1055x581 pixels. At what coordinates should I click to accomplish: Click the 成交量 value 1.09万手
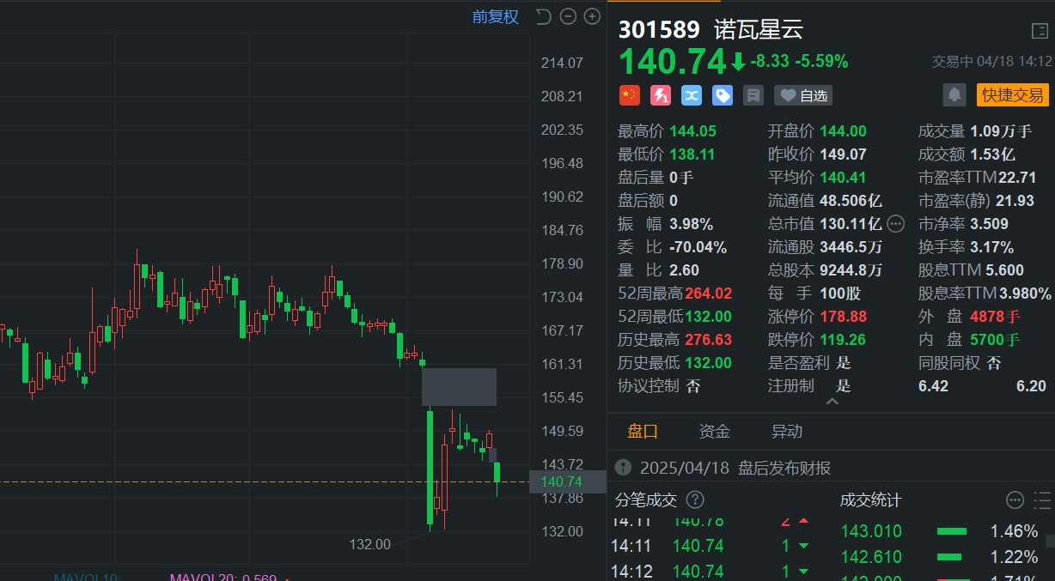[x=1001, y=130]
